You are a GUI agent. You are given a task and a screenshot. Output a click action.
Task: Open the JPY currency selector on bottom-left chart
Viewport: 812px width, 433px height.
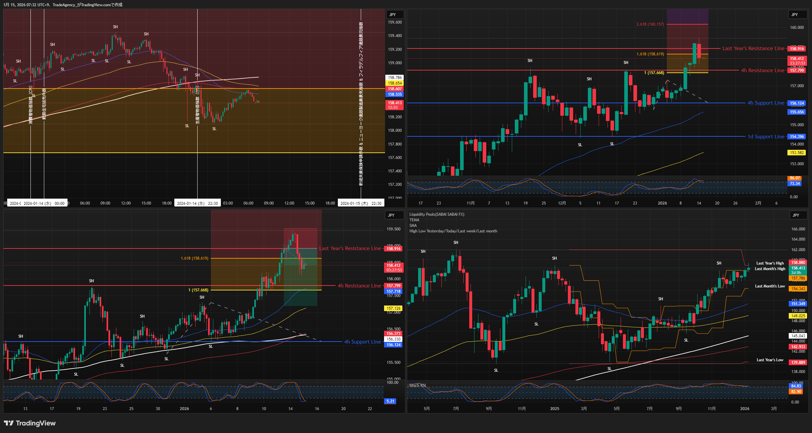[x=392, y=215]
